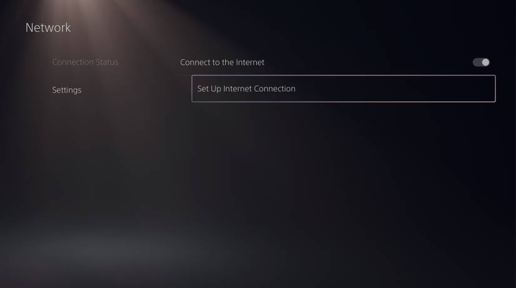Flip the on/off switch for internet connection
The image size is (516, 288).
[481, 62]
